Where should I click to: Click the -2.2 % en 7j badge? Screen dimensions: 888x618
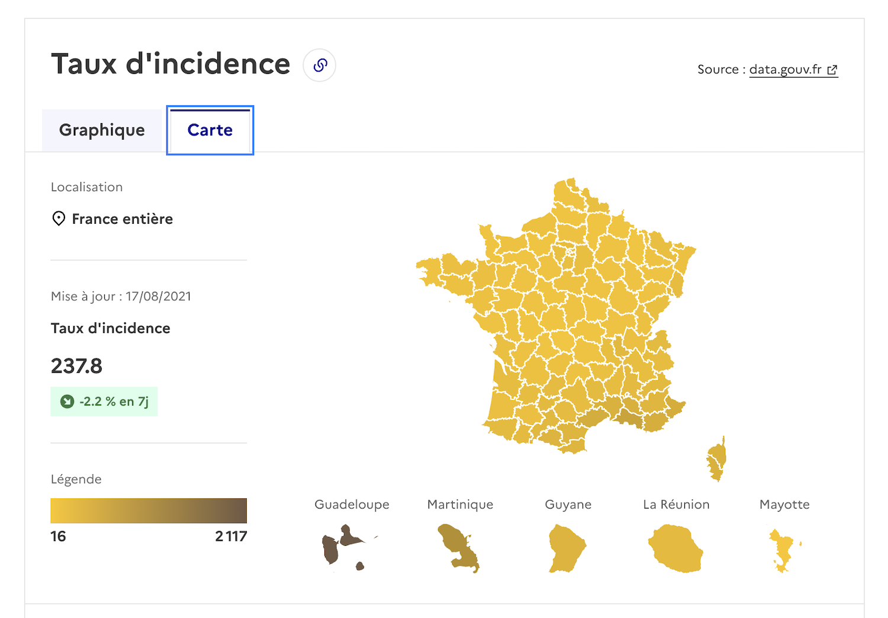pos(104,401)
